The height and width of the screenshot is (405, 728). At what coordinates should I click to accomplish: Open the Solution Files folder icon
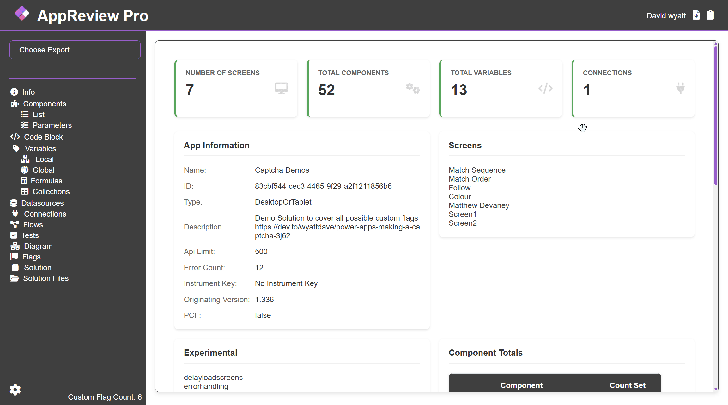(14, 278)
